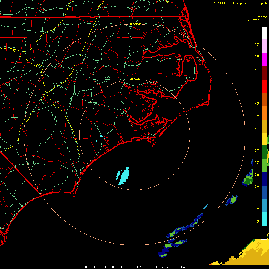Click the light pink 62 K FT swatch
269x269 pixels.
(264, 46)
